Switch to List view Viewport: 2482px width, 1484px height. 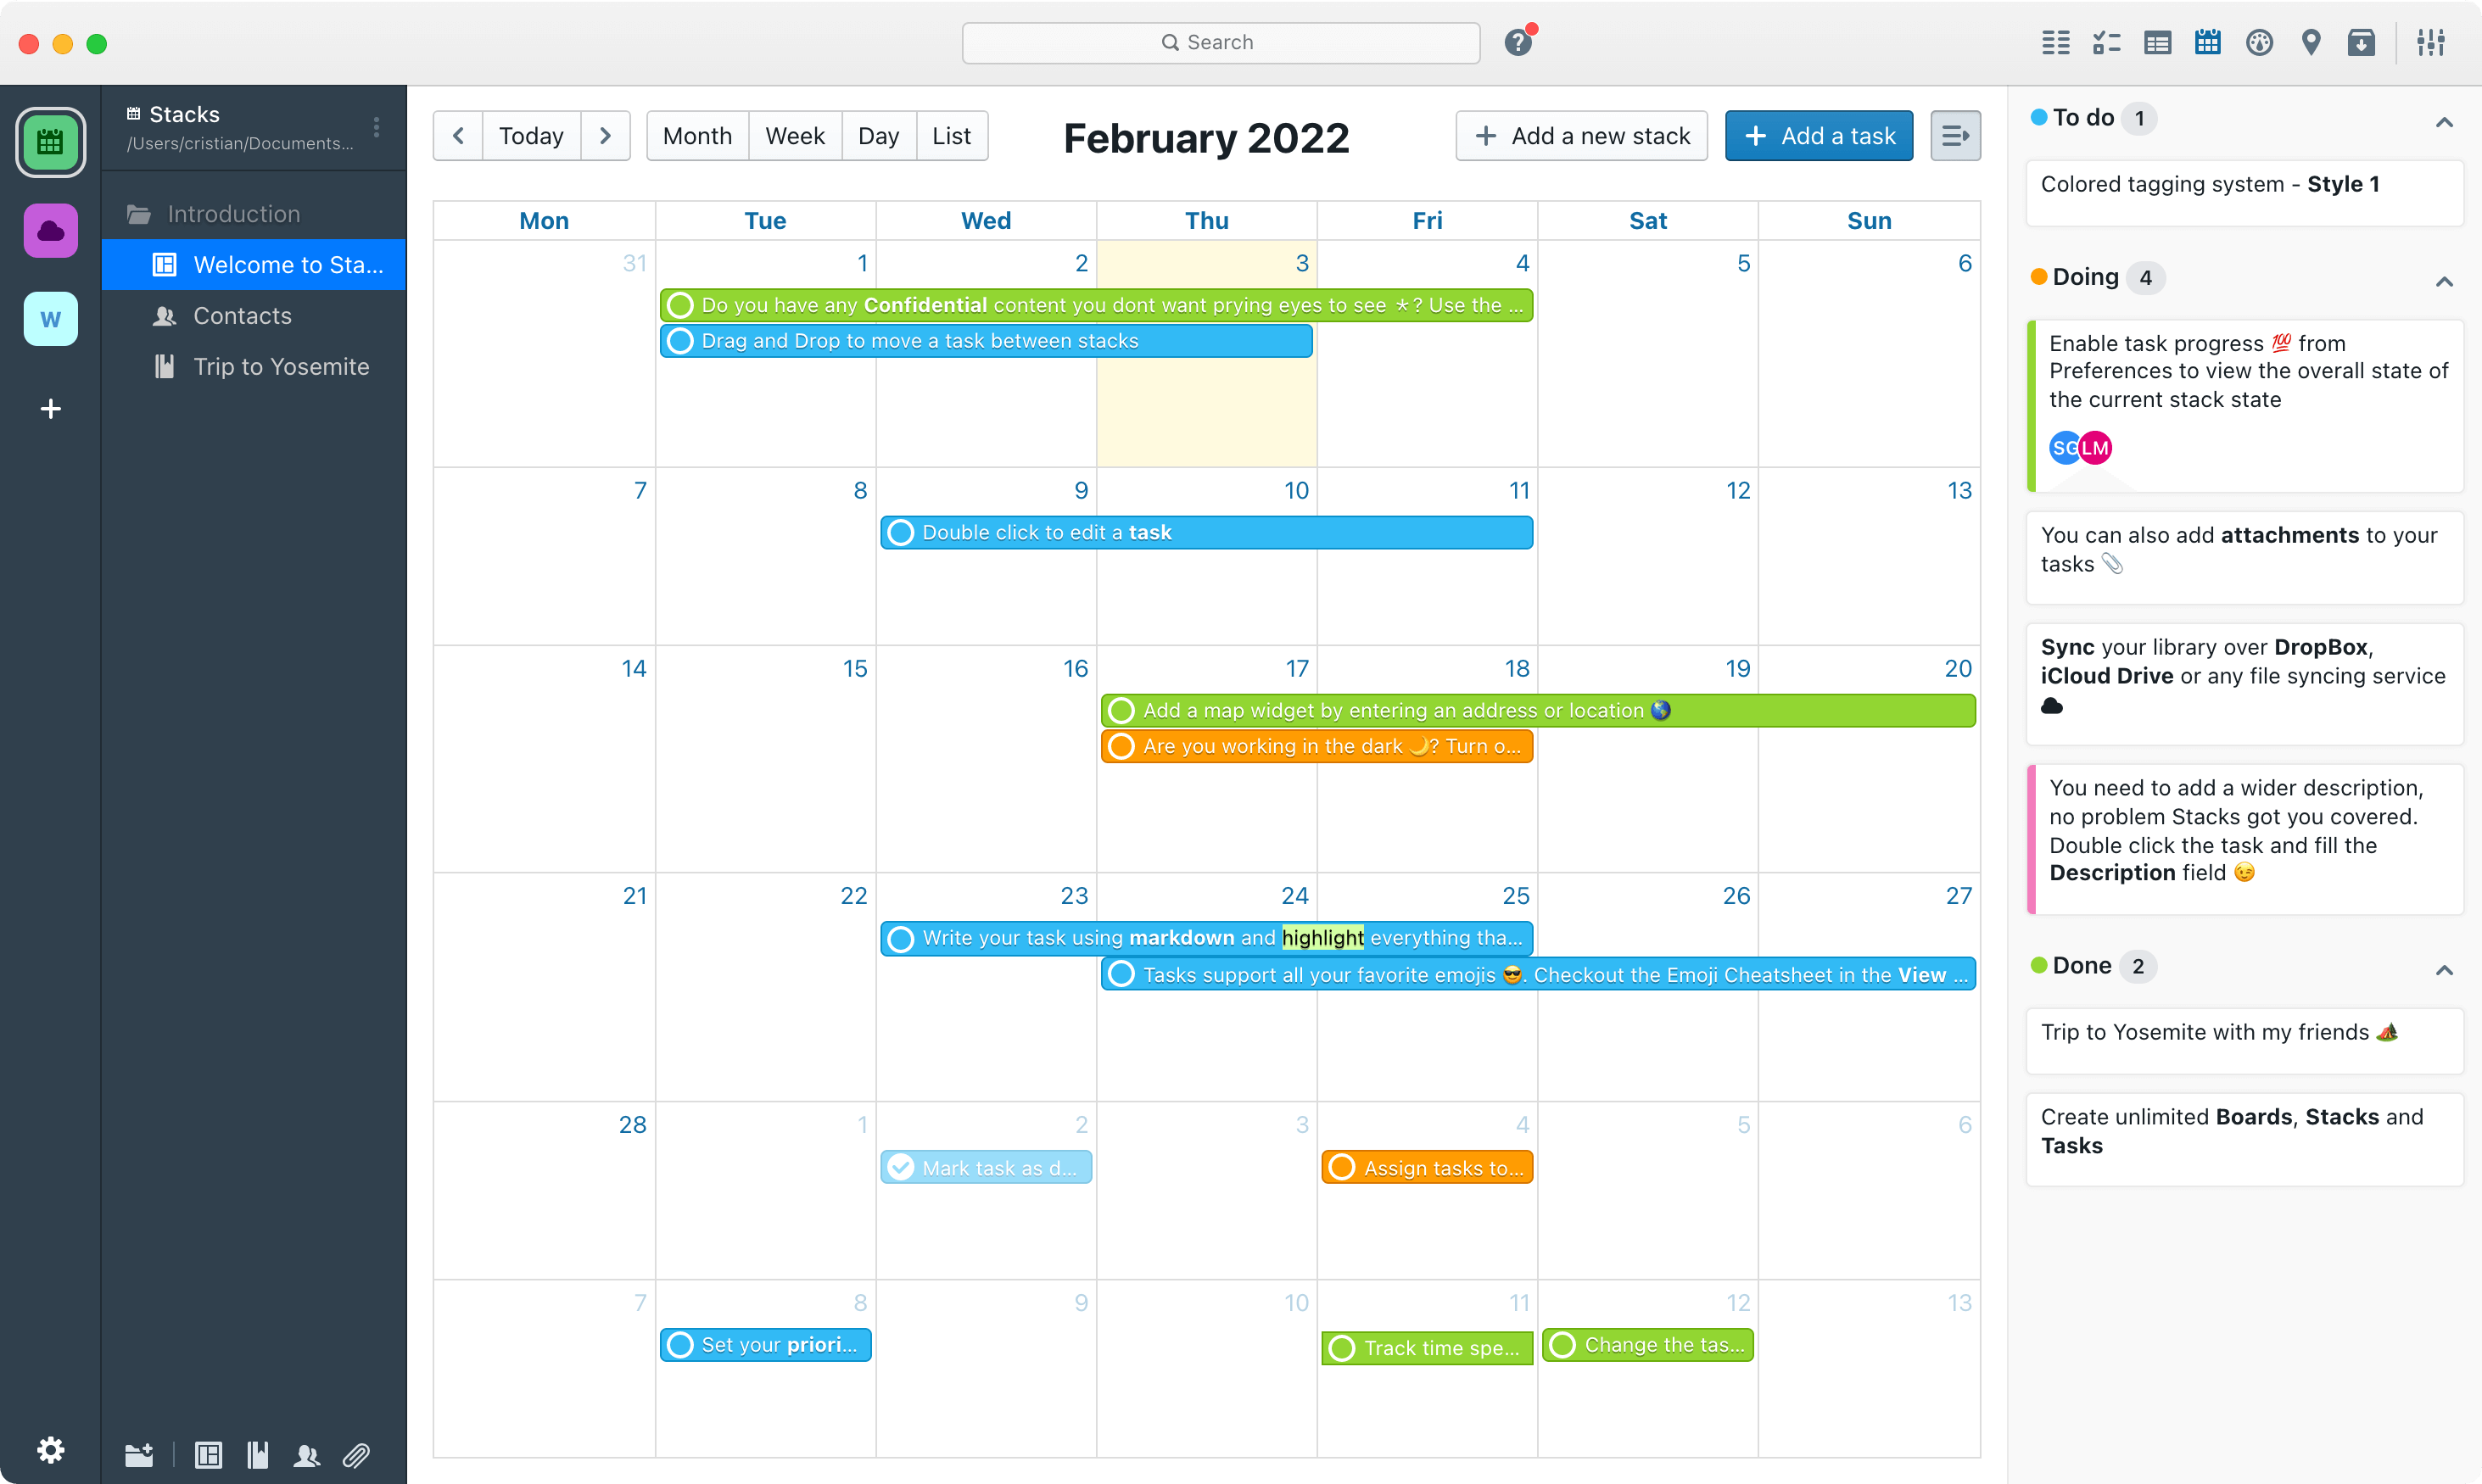pyautogui.click(x=952, y=136)
